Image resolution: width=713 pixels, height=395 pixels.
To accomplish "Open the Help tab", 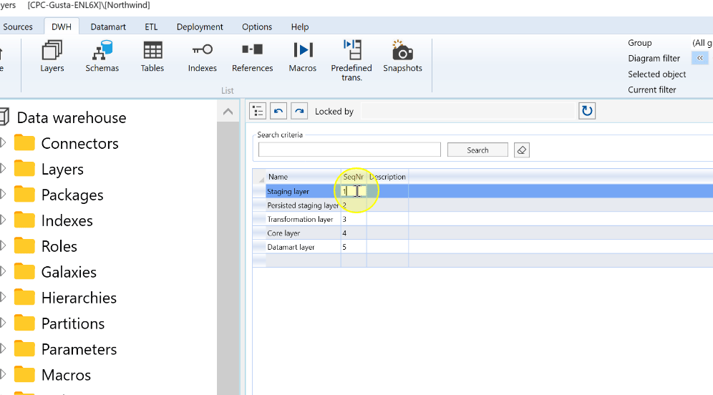I will point(300,26).
